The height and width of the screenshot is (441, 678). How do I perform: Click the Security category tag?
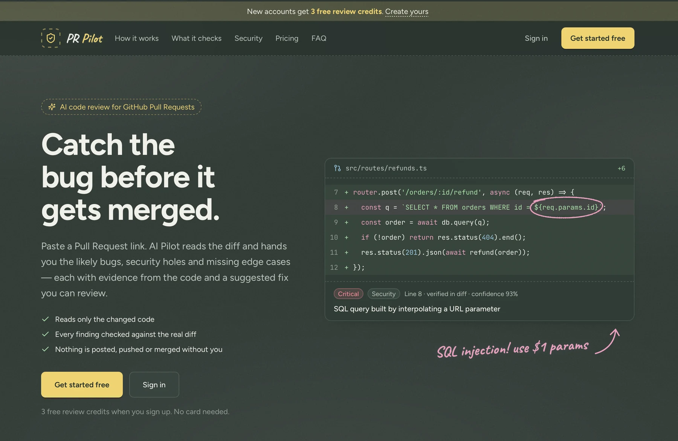[383, 294]
